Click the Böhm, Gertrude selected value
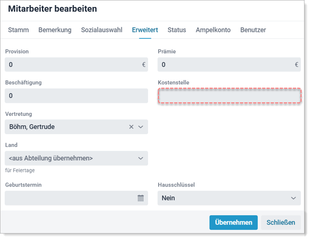Image resolution: width=310 pixels, height=239 pixels. tap(32, 127)
